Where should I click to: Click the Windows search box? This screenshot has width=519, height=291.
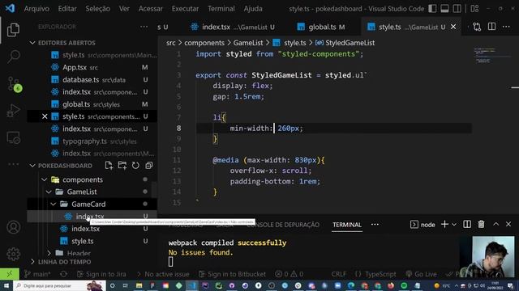point(59,285)
